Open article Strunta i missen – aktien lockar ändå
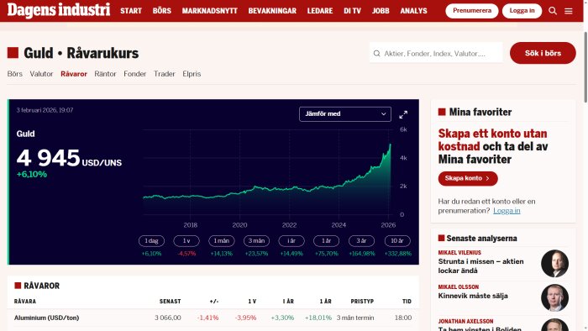This screenshot has height=331, width=588. (x=480, y=266)
